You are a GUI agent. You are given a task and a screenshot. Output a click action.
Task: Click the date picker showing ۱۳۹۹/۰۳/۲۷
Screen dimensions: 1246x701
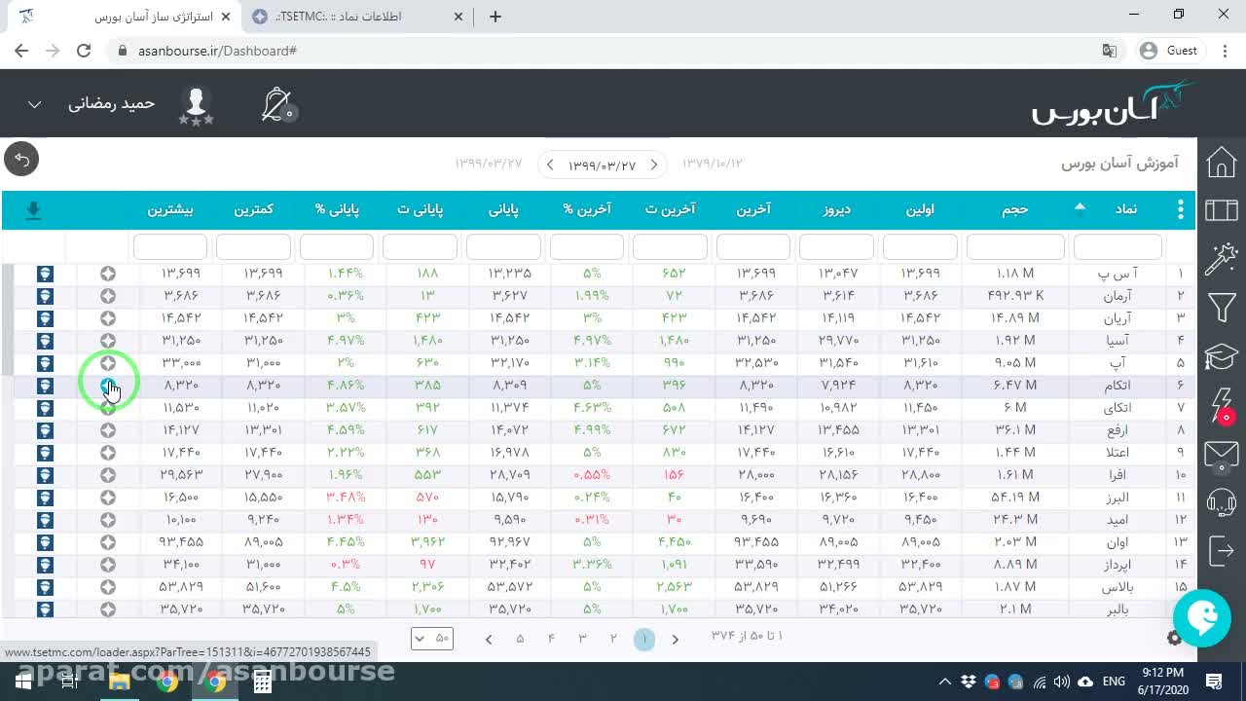point(603,165)
